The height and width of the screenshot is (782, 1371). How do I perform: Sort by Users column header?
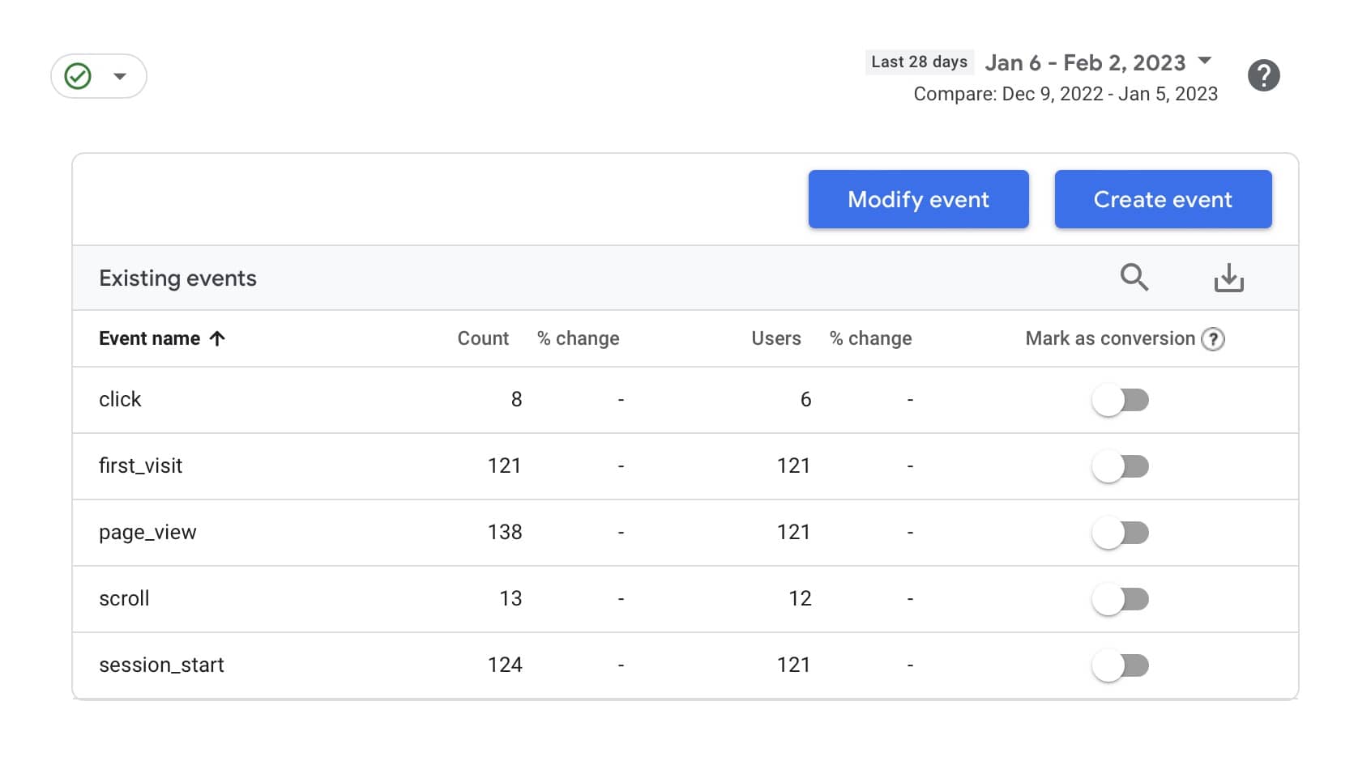775,339
